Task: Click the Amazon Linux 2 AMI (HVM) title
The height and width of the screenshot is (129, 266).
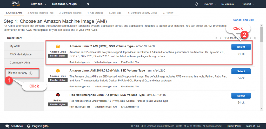Action: click(x=102, y=46)
